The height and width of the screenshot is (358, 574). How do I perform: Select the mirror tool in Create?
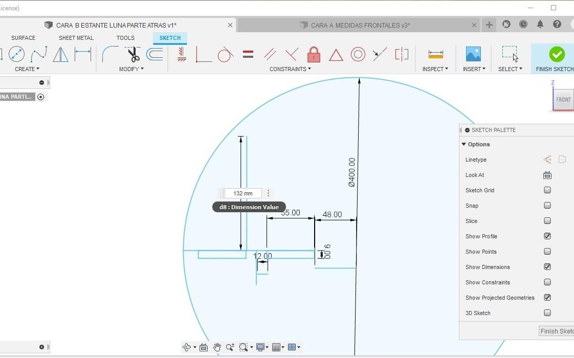(60, 55)
